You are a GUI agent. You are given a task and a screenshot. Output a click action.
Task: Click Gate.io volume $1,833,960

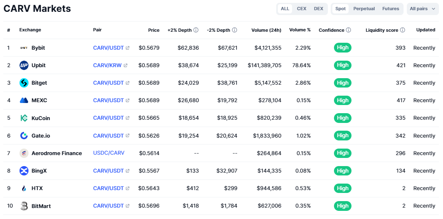(x=267, y=136)
